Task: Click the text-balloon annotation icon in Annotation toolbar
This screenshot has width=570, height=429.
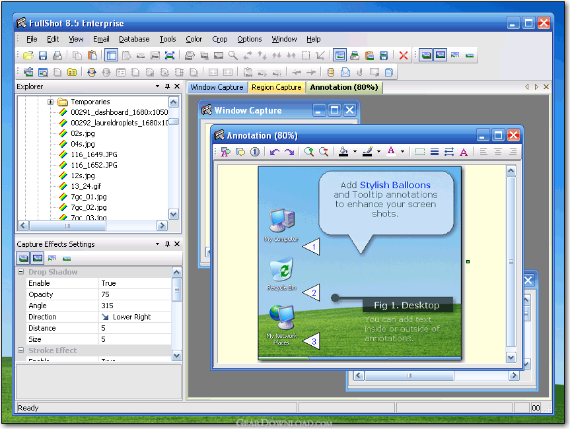Action: coord(225,152)
